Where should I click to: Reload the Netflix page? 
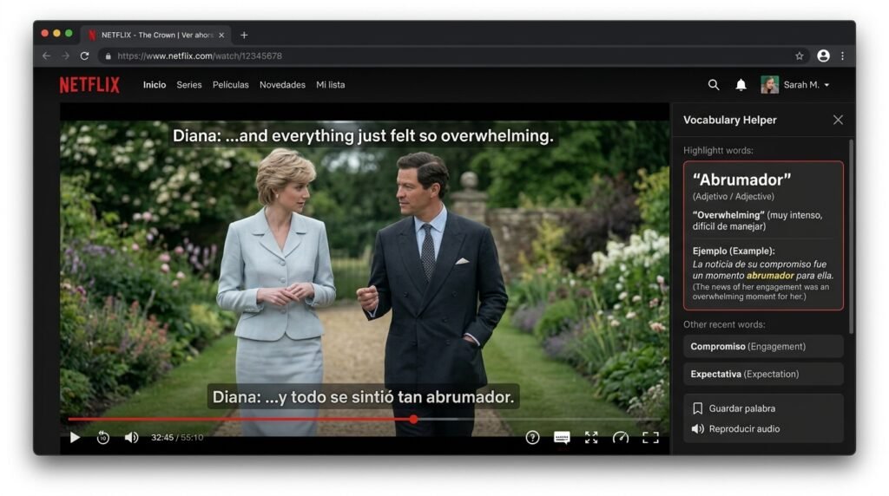coord(84,56)
